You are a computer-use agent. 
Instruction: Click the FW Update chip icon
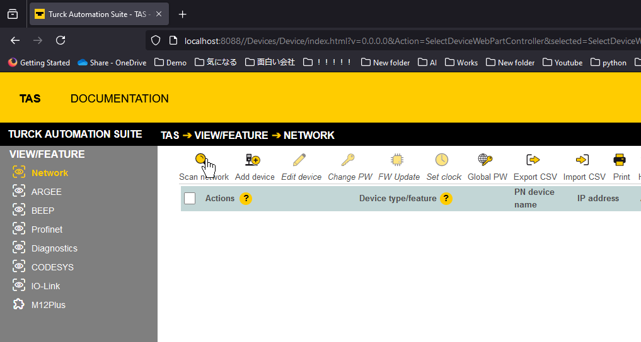pos(397,160)
